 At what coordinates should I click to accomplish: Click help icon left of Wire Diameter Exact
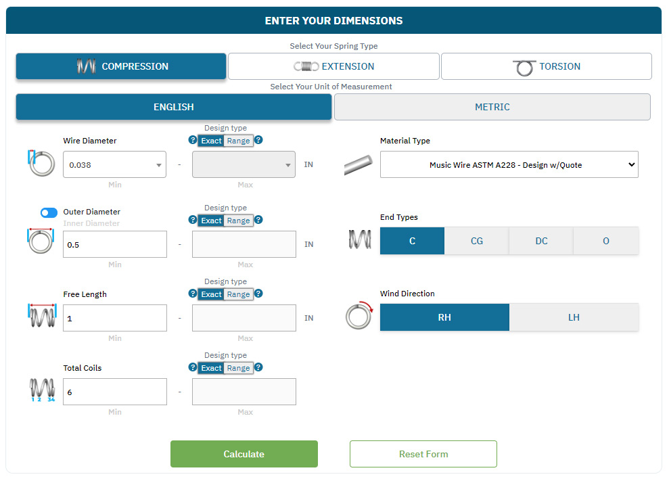(193, 141)
